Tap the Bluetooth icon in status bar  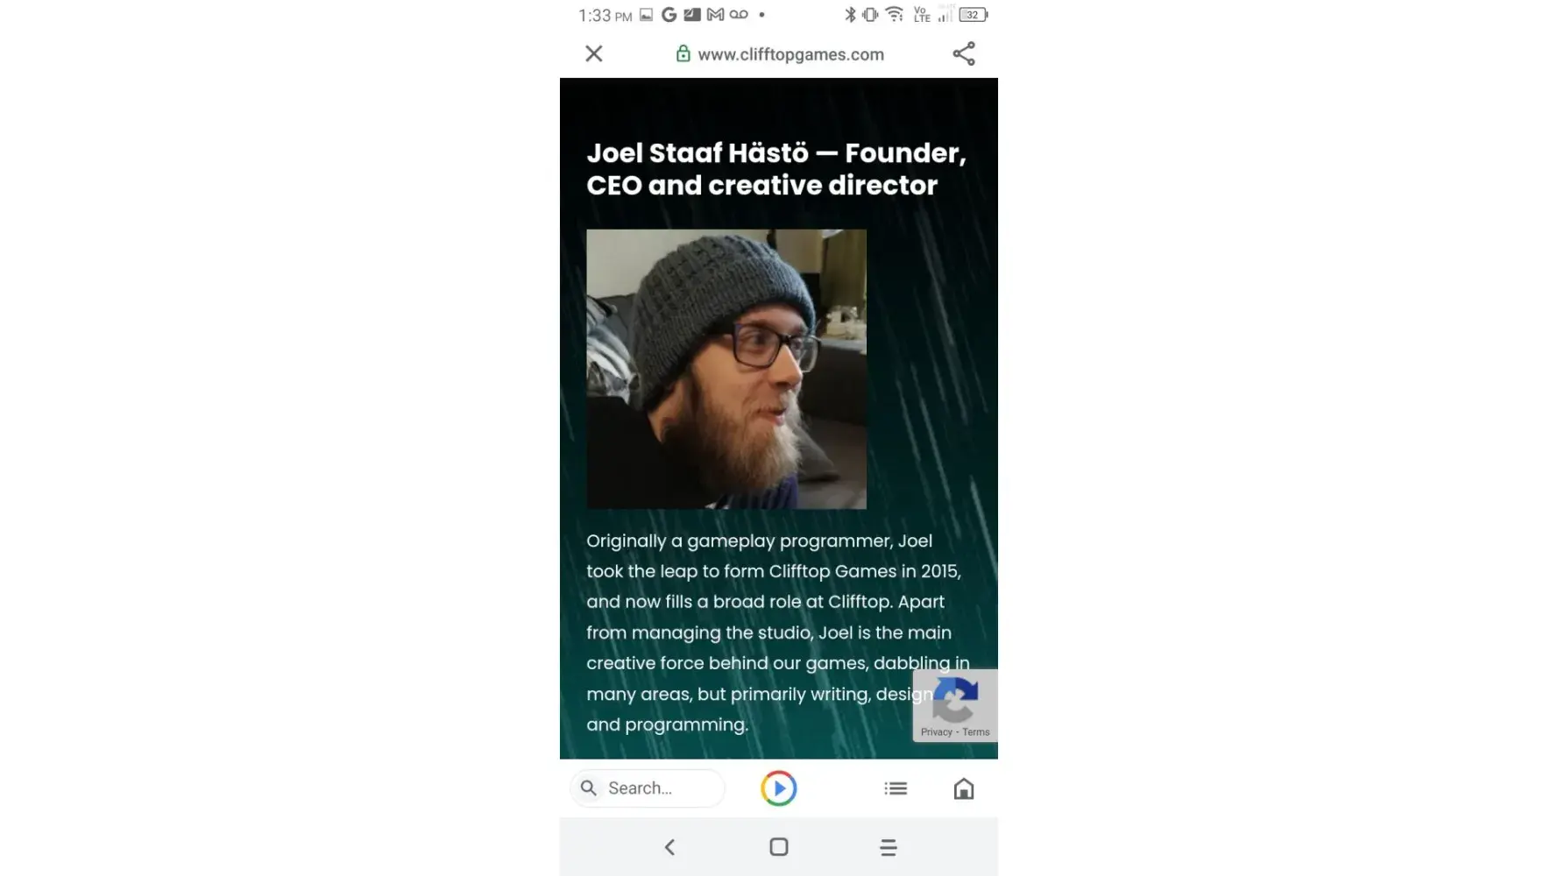click(x=849, y=15)
